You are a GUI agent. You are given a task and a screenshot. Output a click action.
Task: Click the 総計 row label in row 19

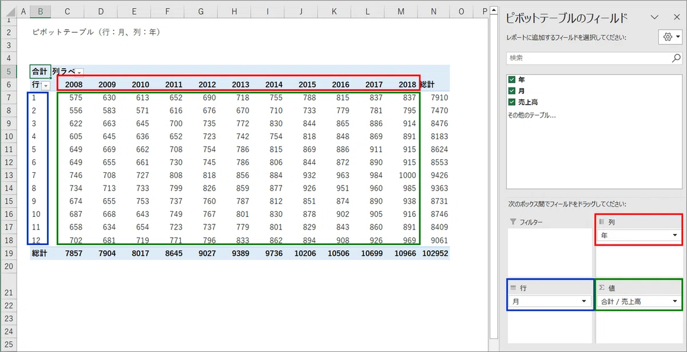point(40,252)
